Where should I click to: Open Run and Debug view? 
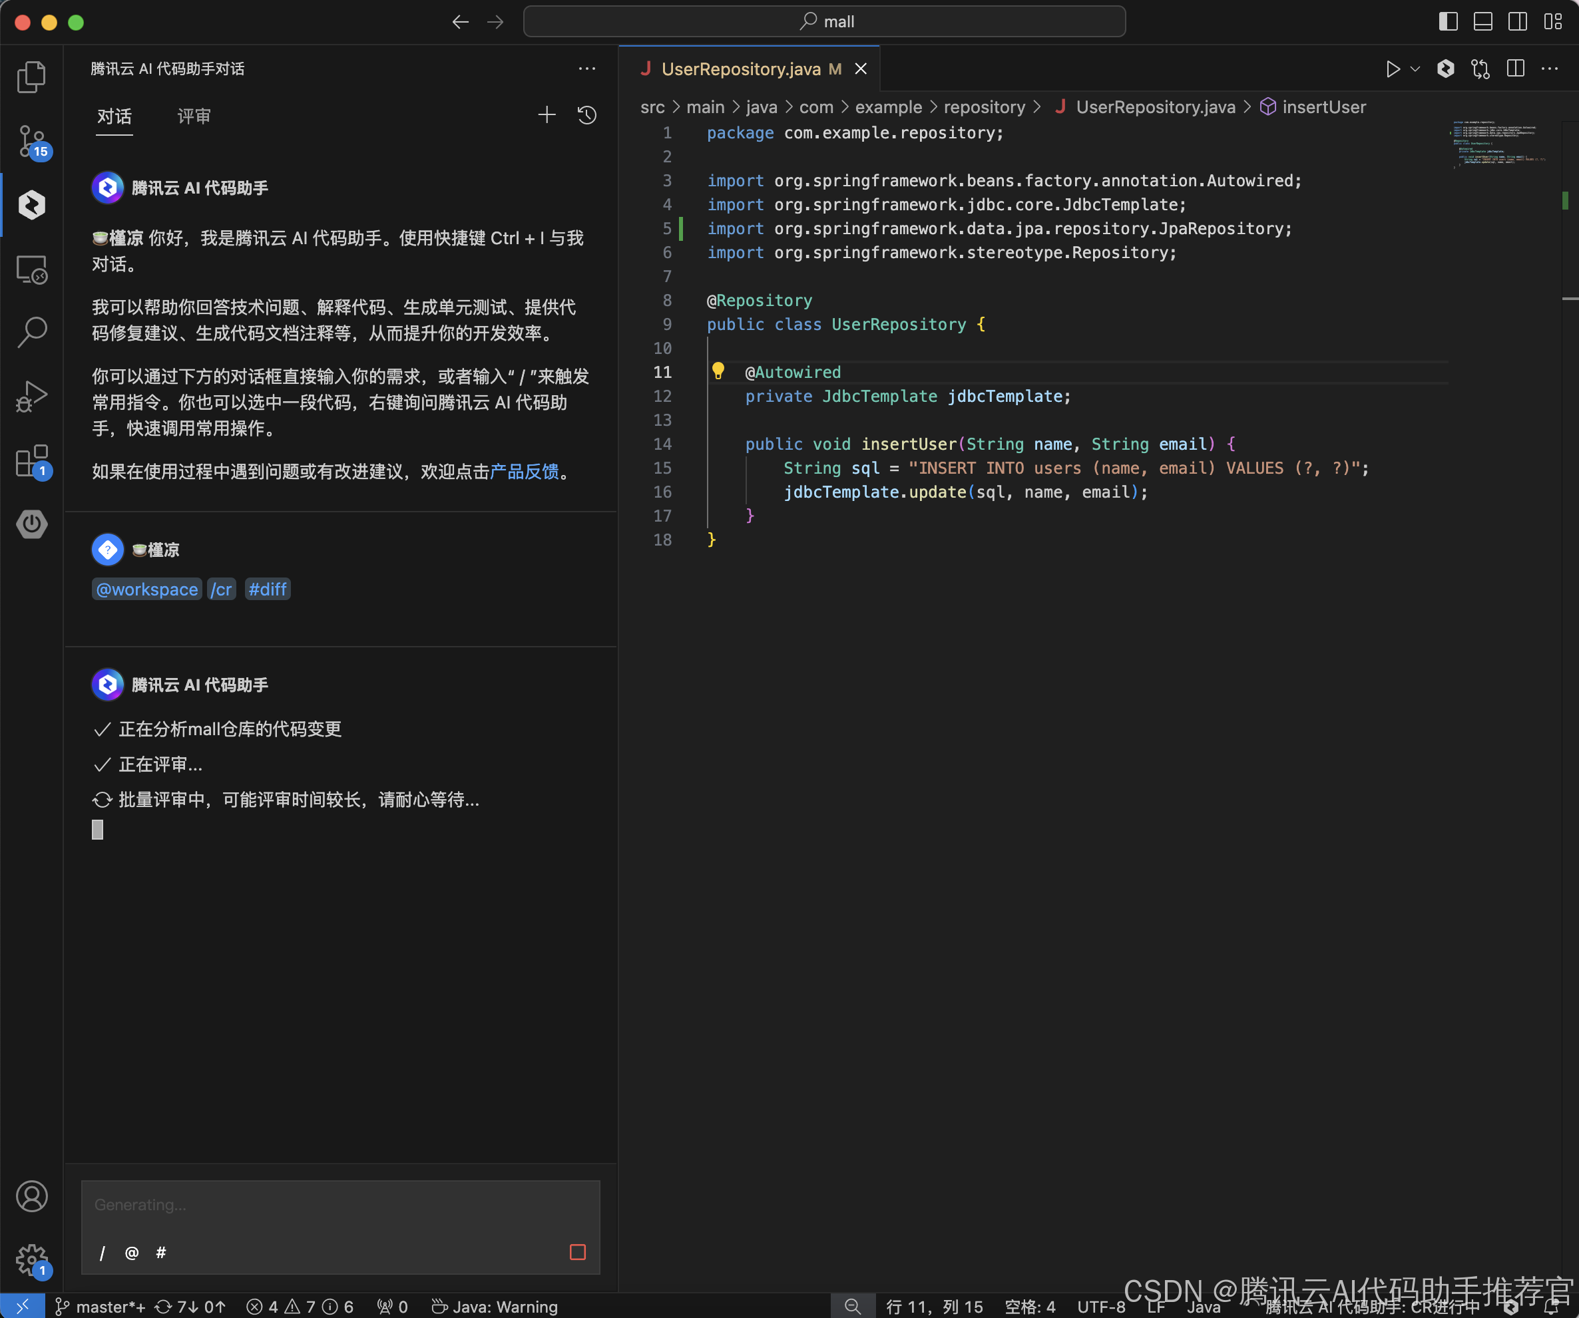pyautogui.click(x=31, y=396)
